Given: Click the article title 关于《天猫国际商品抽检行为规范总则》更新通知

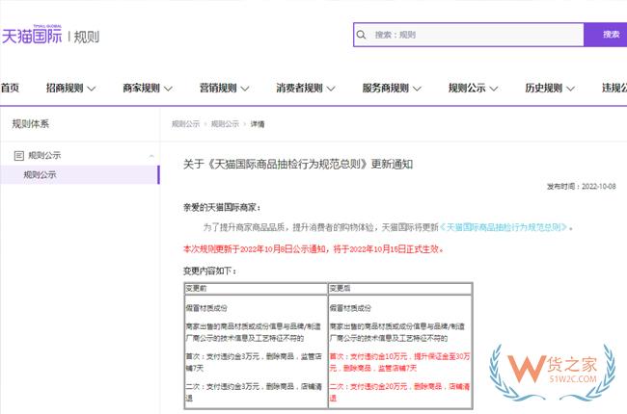Looking at the screenshot, I should pos(298,164).
